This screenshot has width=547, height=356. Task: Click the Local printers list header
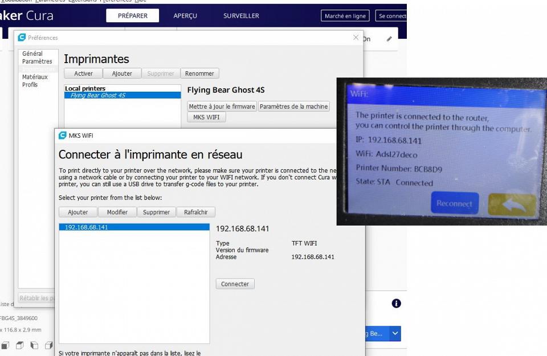click(85, 88)
